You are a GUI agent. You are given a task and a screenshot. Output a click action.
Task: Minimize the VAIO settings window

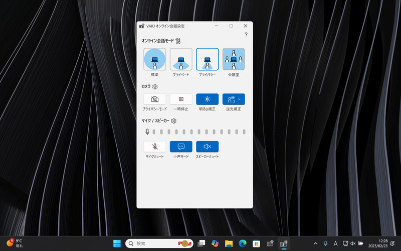pyautogui.click(x=217, y=26)
